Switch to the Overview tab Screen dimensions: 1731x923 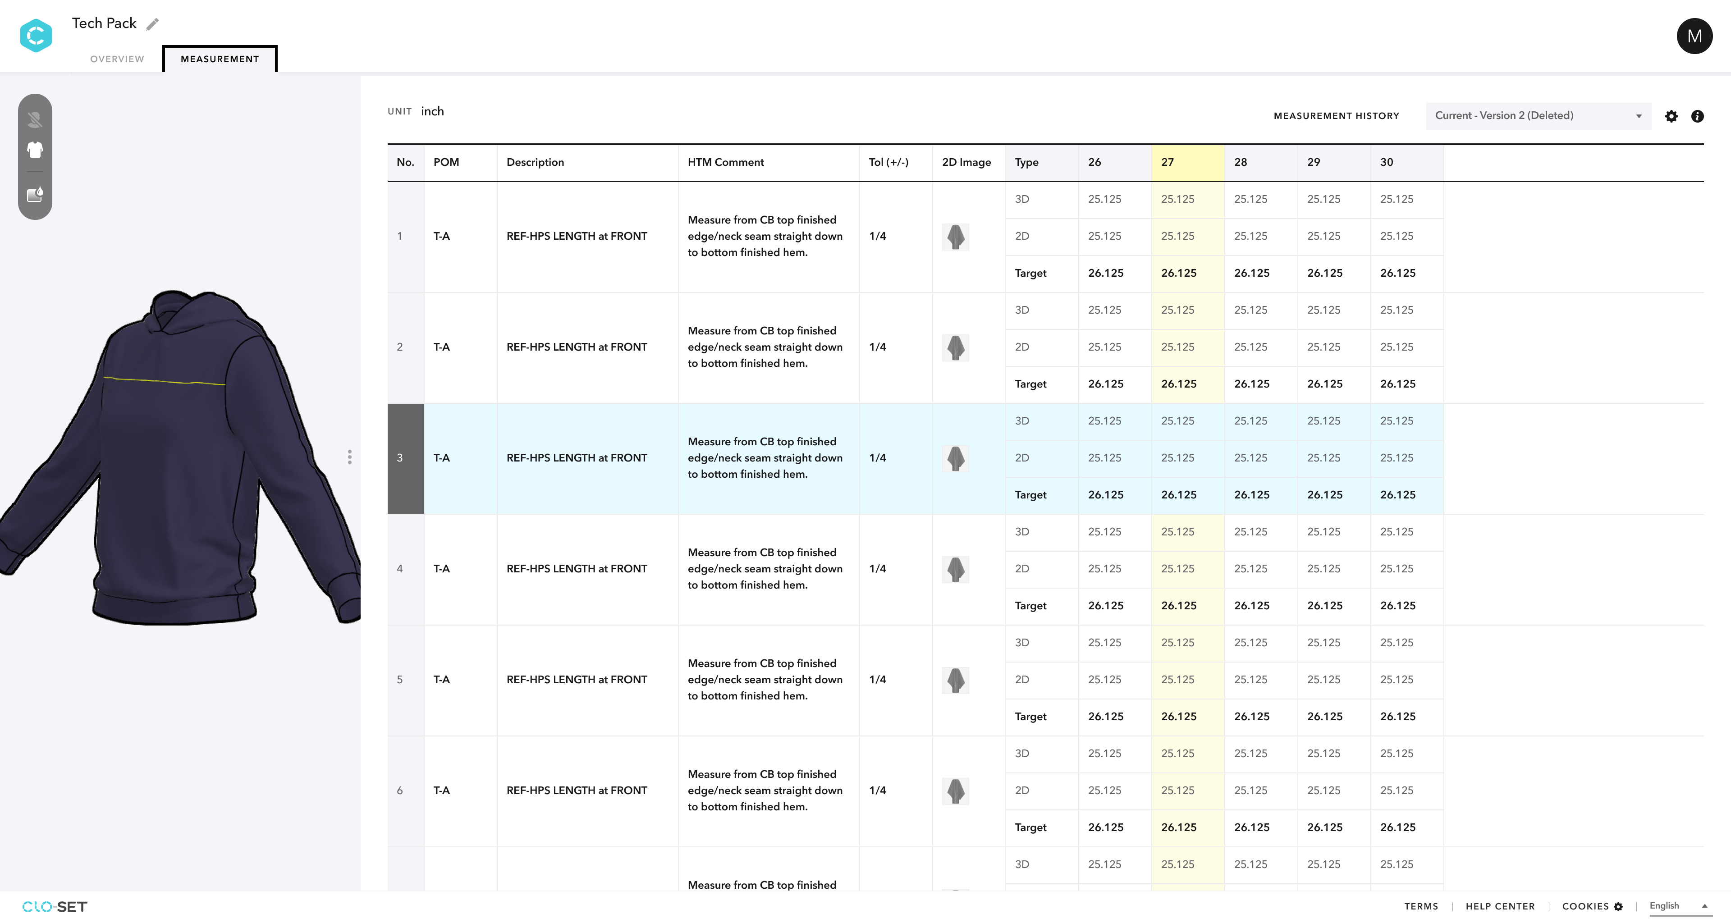[117, 59]
